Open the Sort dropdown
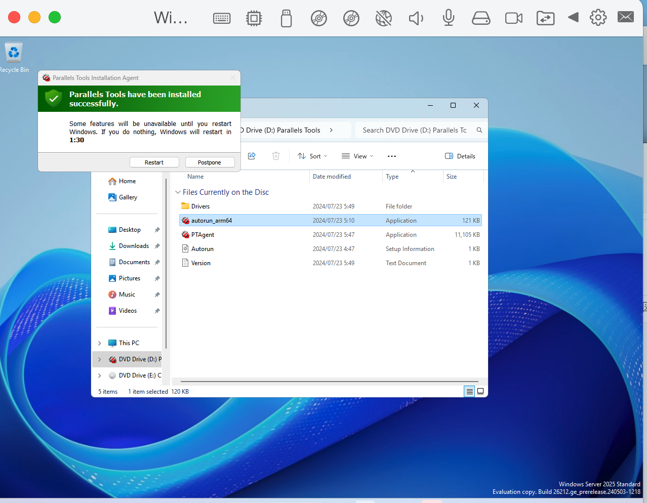The width and height of the screenshot is (647, 503). pos(312,156)
